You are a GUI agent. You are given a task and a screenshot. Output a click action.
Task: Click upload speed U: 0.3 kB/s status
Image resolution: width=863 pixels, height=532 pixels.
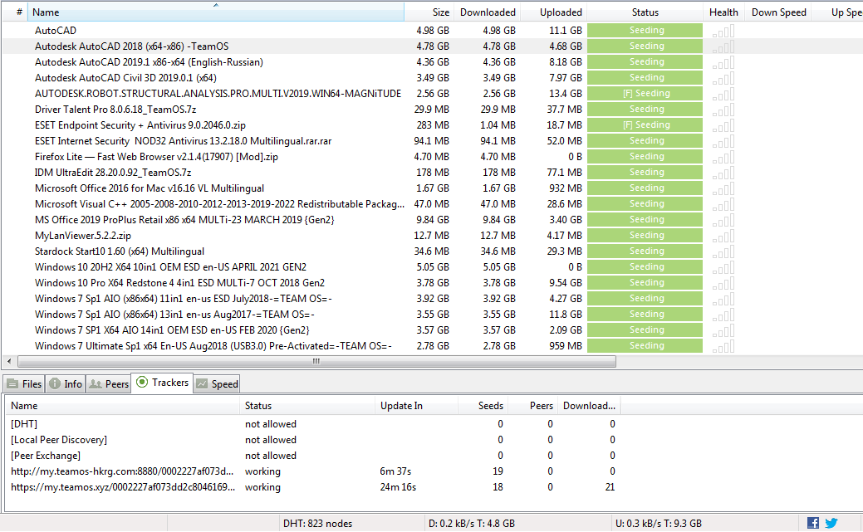659,524
